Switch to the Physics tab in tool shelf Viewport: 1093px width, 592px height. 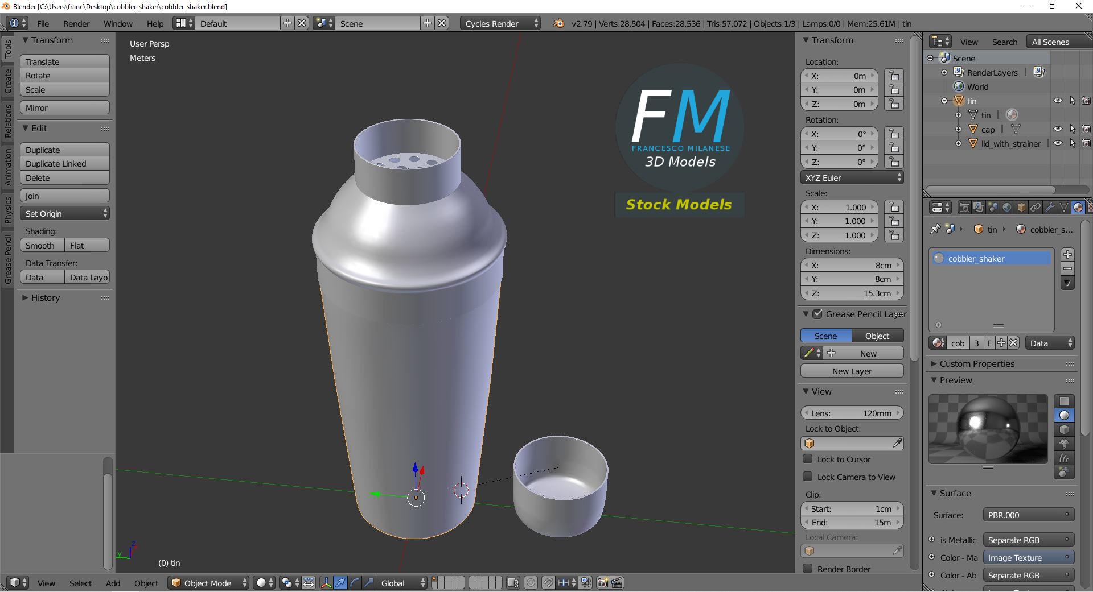[7, 210]
